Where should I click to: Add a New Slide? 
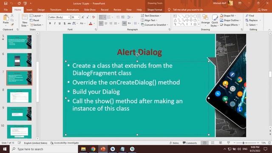pos(25,21)
